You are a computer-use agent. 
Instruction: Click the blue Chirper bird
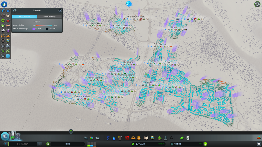tap(129, 4)
